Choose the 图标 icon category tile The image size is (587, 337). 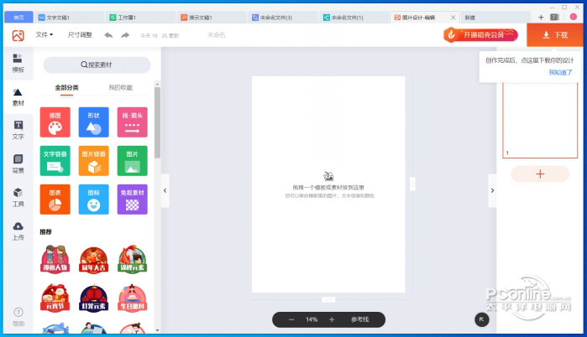tap(93, 200)
